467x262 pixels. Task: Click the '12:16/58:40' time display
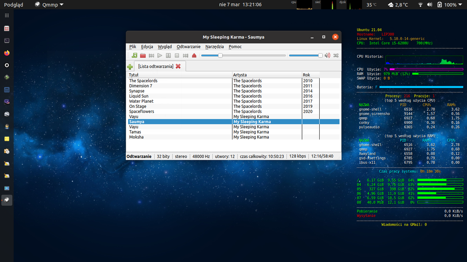[x=322, y=156]
